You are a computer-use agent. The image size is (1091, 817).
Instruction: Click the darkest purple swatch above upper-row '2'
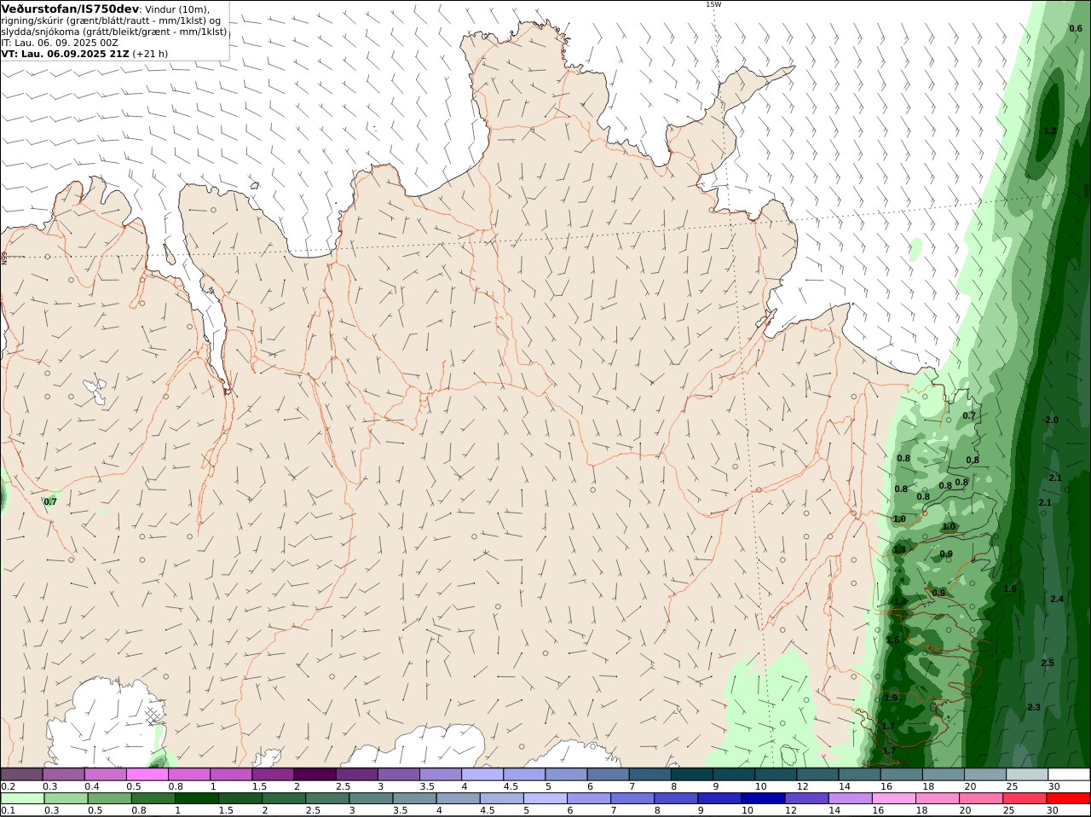[x=314, y=774]
